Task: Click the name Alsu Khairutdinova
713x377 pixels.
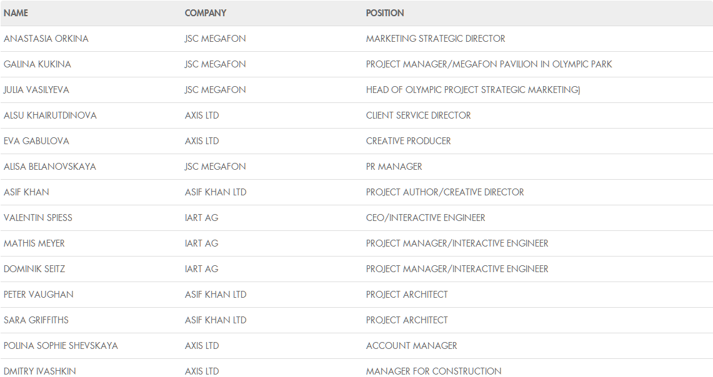Action: [x=50, y=115]
